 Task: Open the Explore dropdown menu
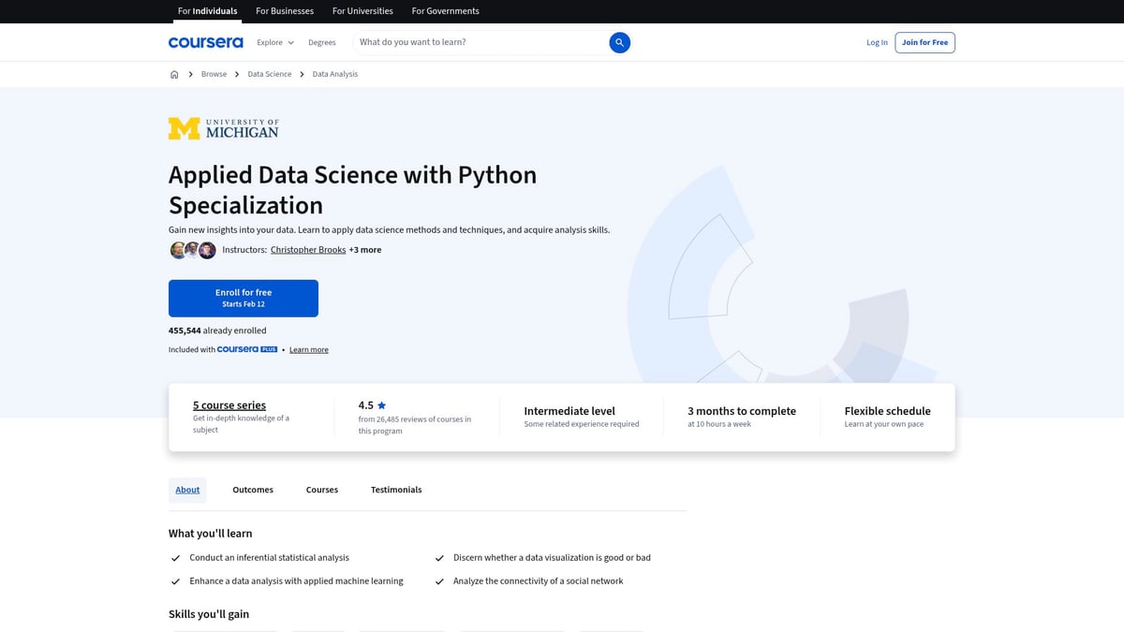(275, 42)
